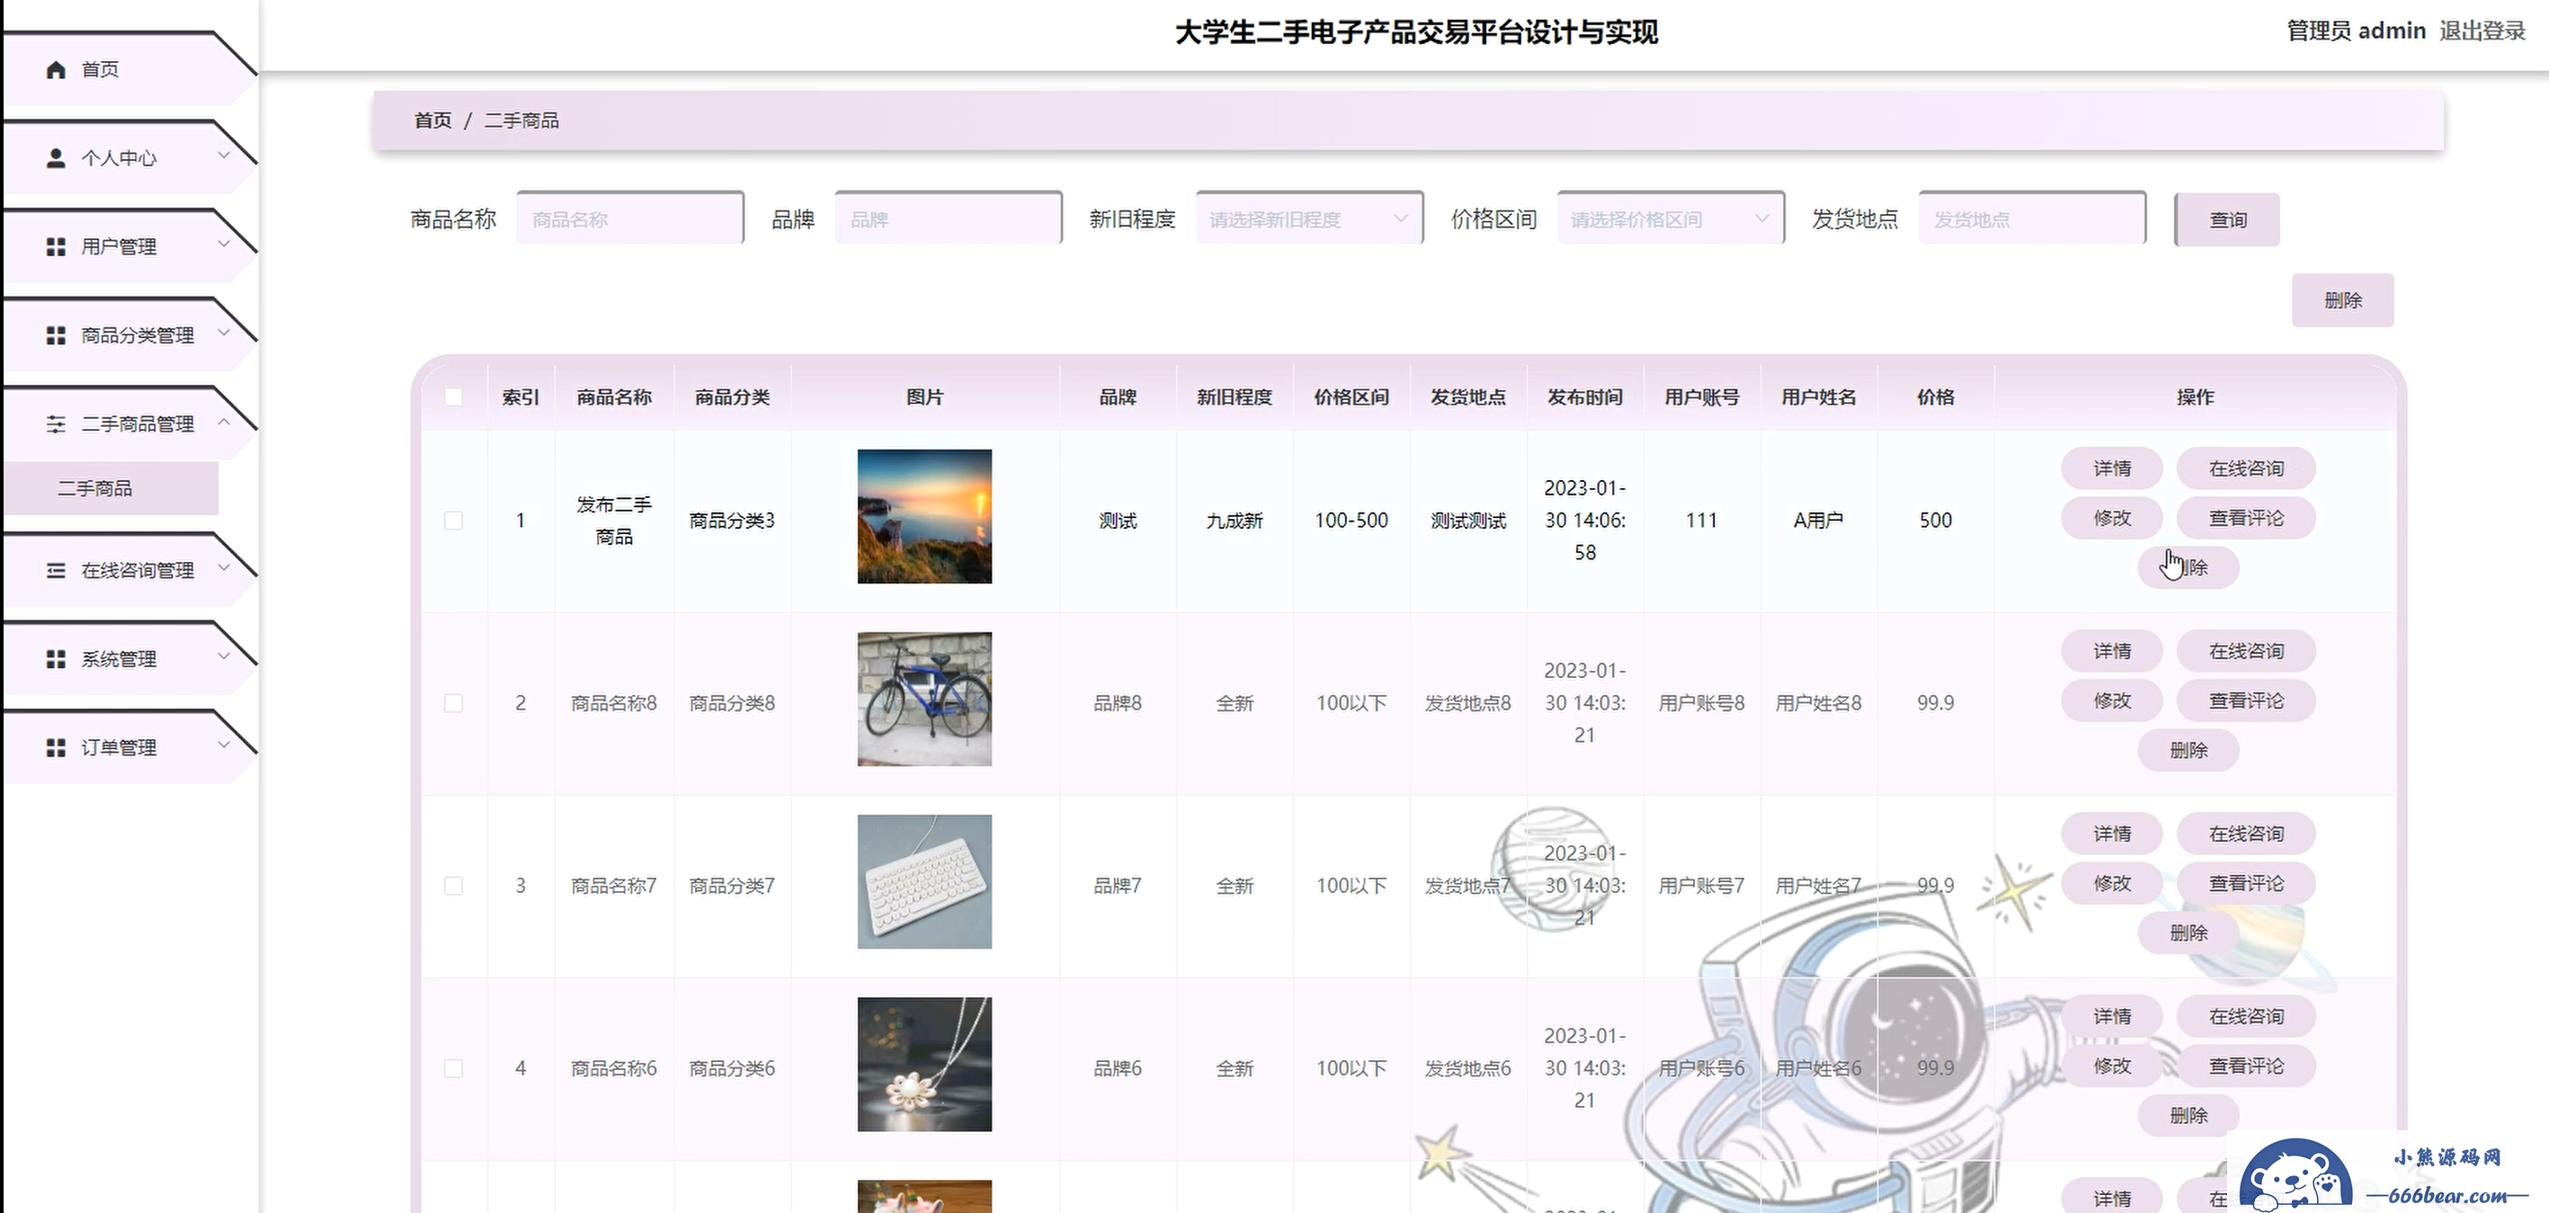Screen dimensions: 2549x1213
Task: Expand the 在线咨询管理 menu chevron
Action: coord(225,568)
